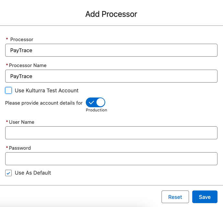Click the Please provide account details text

pyautogui.click(x=44, y=103)
